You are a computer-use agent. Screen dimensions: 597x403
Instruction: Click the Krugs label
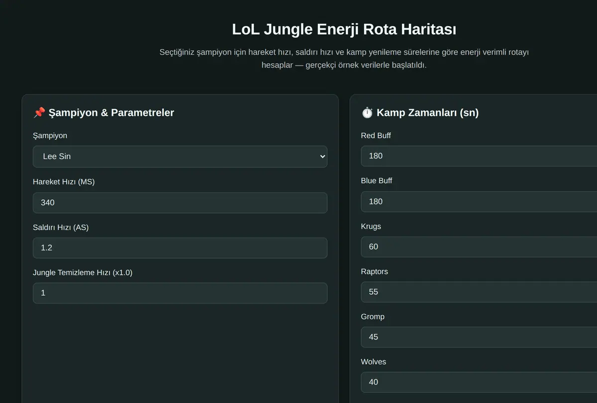tap(371, 226)
